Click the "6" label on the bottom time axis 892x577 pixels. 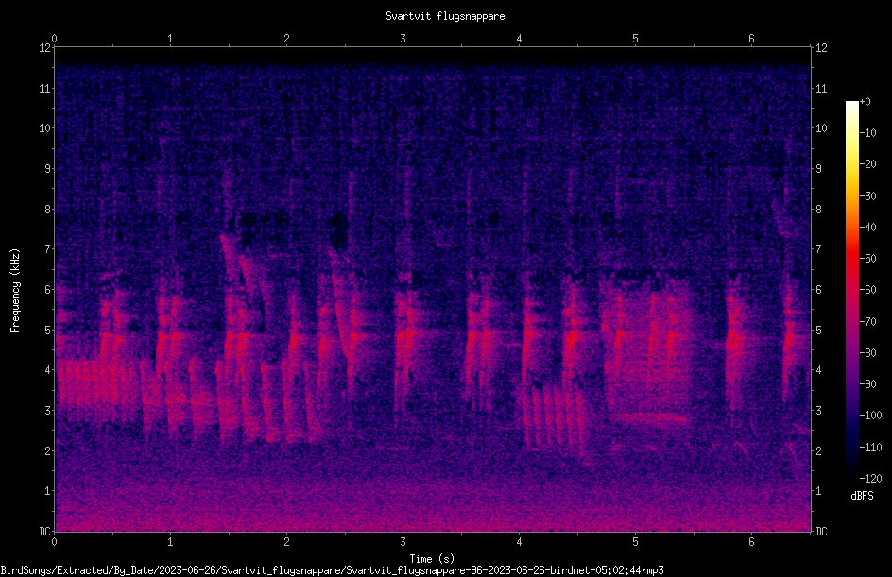[751, 542]
